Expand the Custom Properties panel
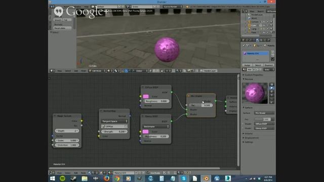324x182 pixels. click(253, 75)
